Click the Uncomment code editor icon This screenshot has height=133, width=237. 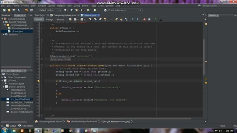click(161, 20)
